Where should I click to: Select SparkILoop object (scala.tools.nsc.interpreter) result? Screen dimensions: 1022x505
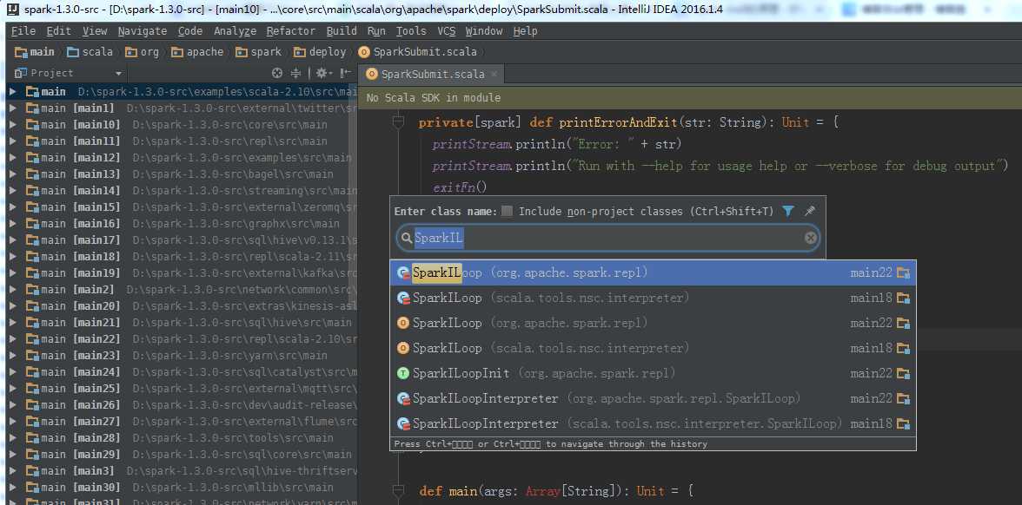tap(654, 348)
